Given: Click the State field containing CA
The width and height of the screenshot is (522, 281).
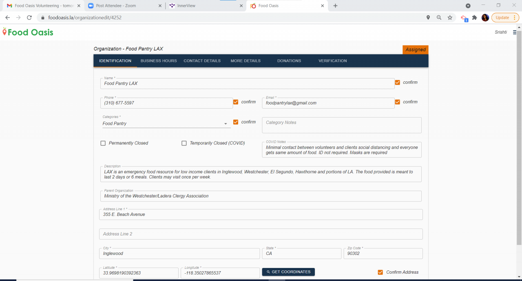Looking at the screenshot, I should point(302,253).
